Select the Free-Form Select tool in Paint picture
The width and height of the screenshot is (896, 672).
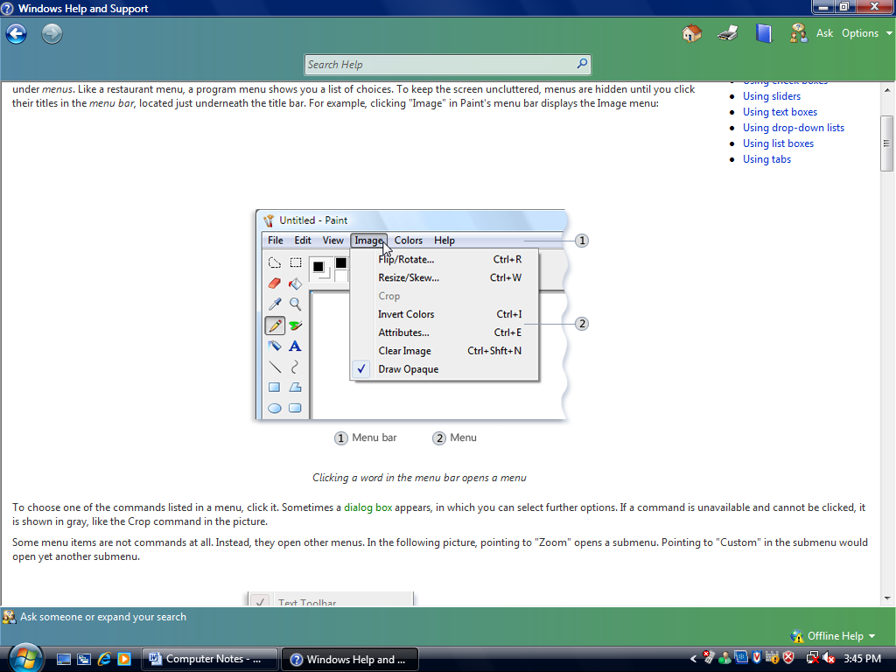(274, 262)
